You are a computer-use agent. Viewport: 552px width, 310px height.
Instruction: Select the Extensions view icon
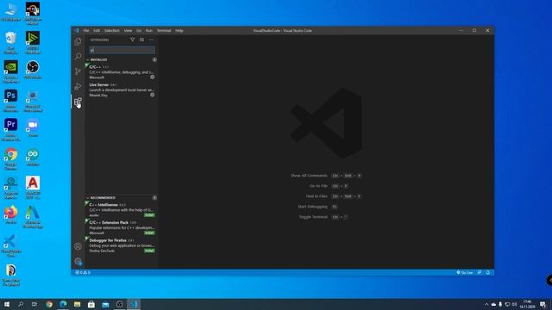pos(78,102)
